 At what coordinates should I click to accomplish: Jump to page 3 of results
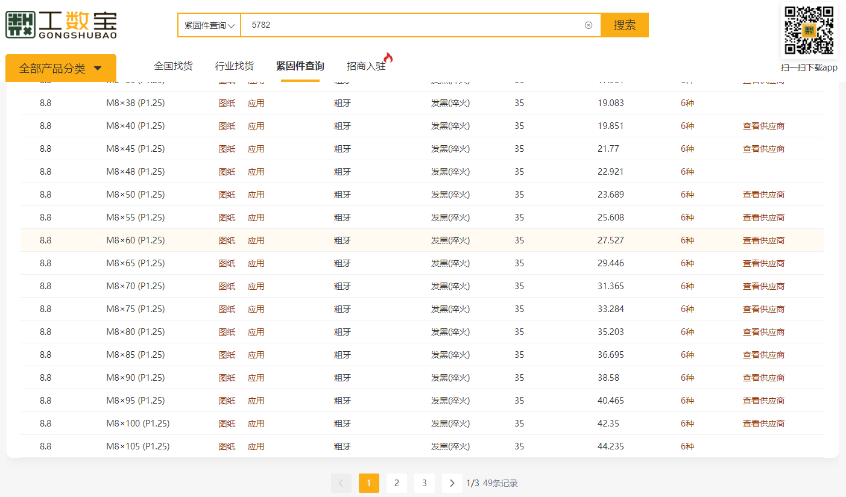pos(425,483)
